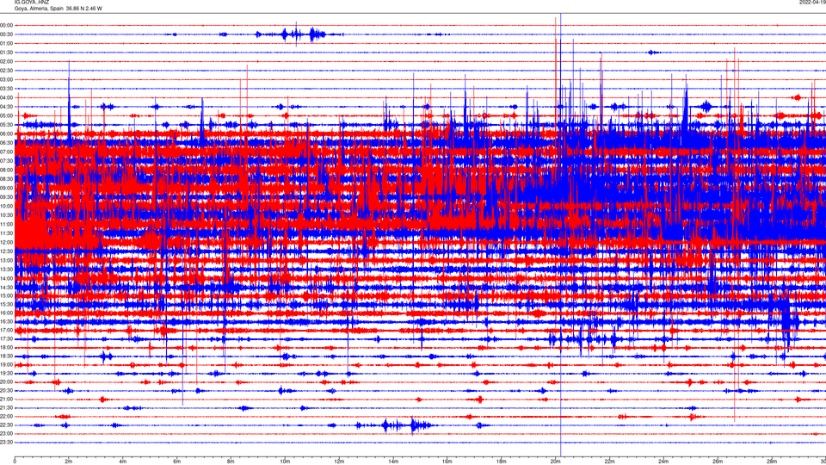Image resolution: width=826 pixels, height=465 pixels.
Task: Click the 24m tick on the minute axis
Action: [x=663, y=462]
